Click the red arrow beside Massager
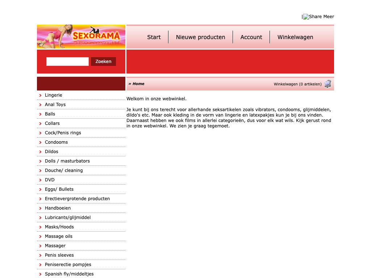Screen dimensions: 371x278 click(x=40, y=246)
